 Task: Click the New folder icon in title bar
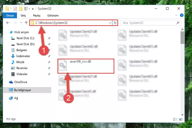pyautogui.click(x=21, y=9)
